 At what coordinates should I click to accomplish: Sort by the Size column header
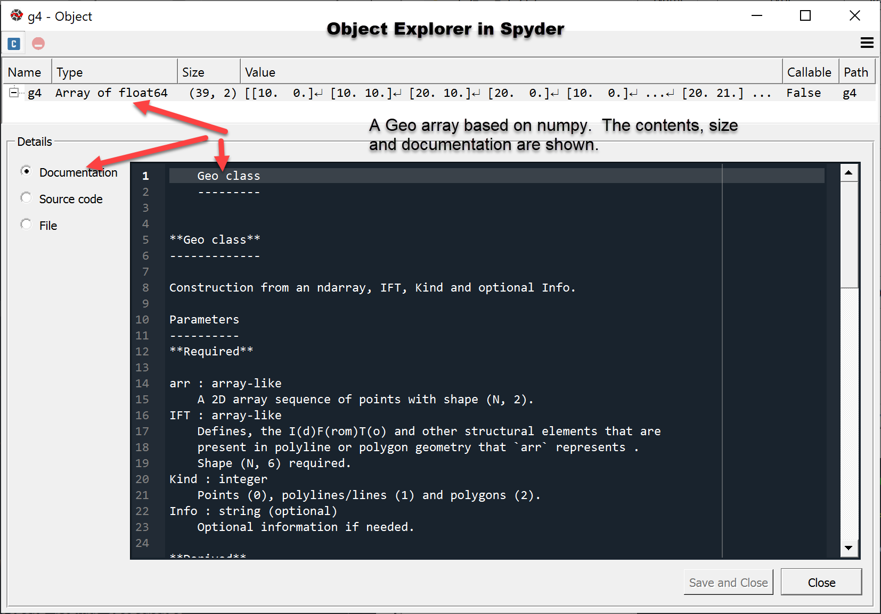pyautogui.click(x=208, y=72)
